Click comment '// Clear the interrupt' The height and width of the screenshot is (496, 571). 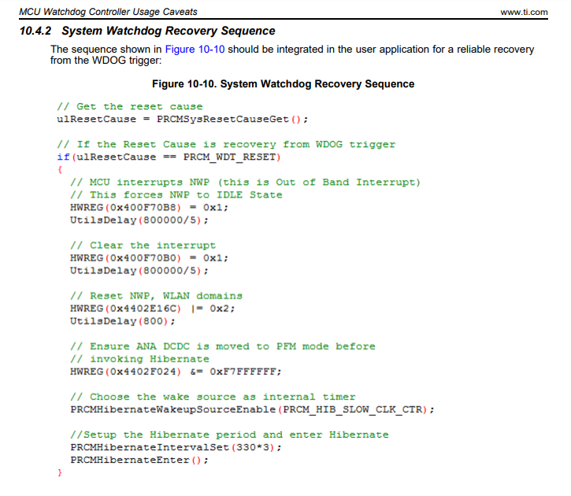[143, 246]
